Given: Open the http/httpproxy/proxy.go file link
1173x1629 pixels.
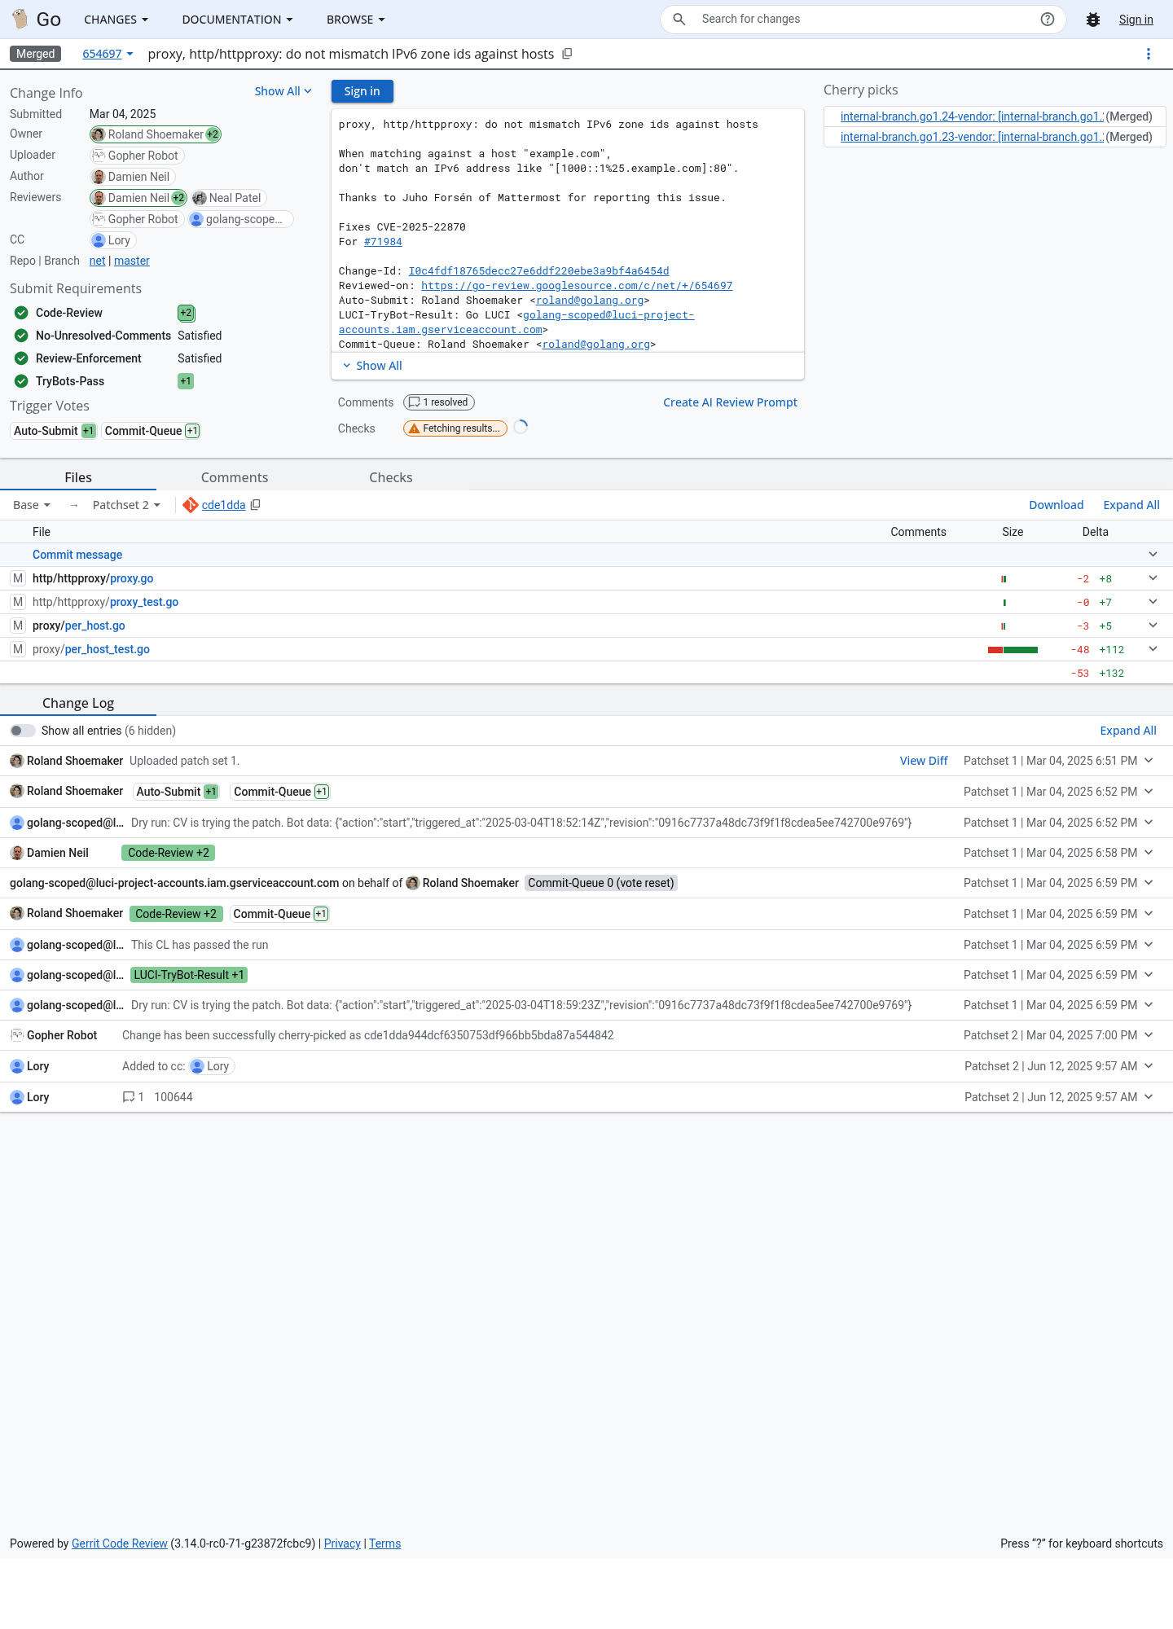Looking at the screenshot, I should coord(93,578).
